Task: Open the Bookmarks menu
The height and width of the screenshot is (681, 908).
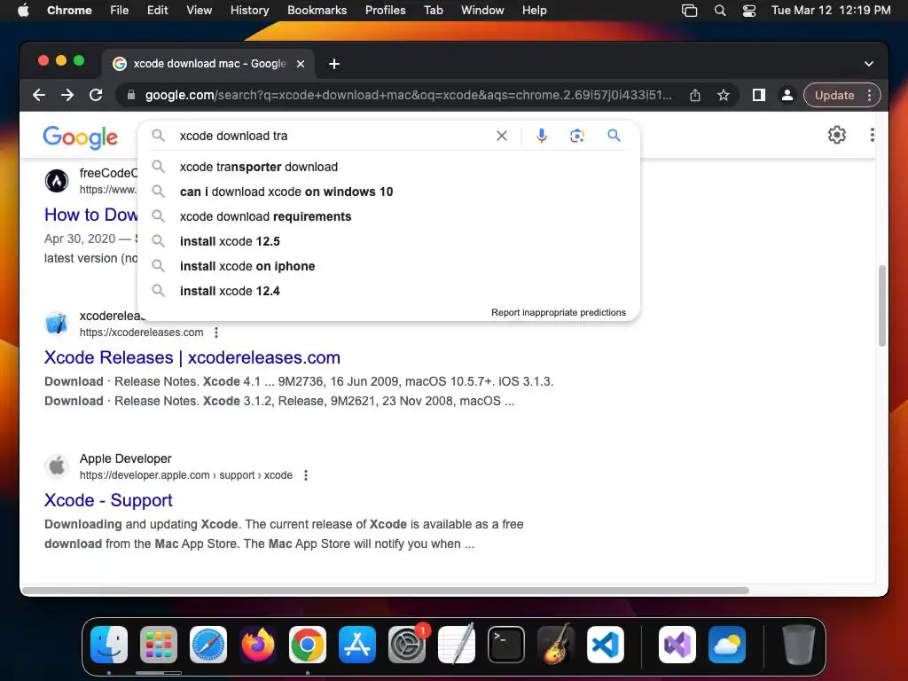Action: coord(317,11)
